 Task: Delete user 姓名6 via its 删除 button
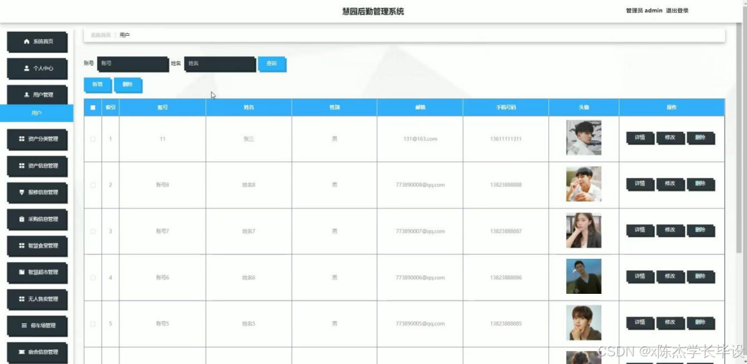[x=701, y=277]
